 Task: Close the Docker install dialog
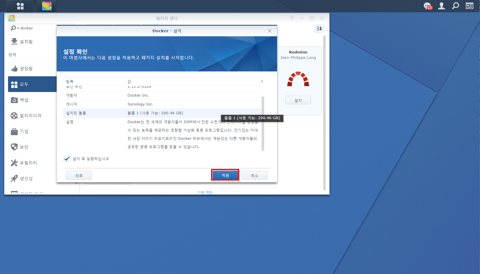(269, 31)
